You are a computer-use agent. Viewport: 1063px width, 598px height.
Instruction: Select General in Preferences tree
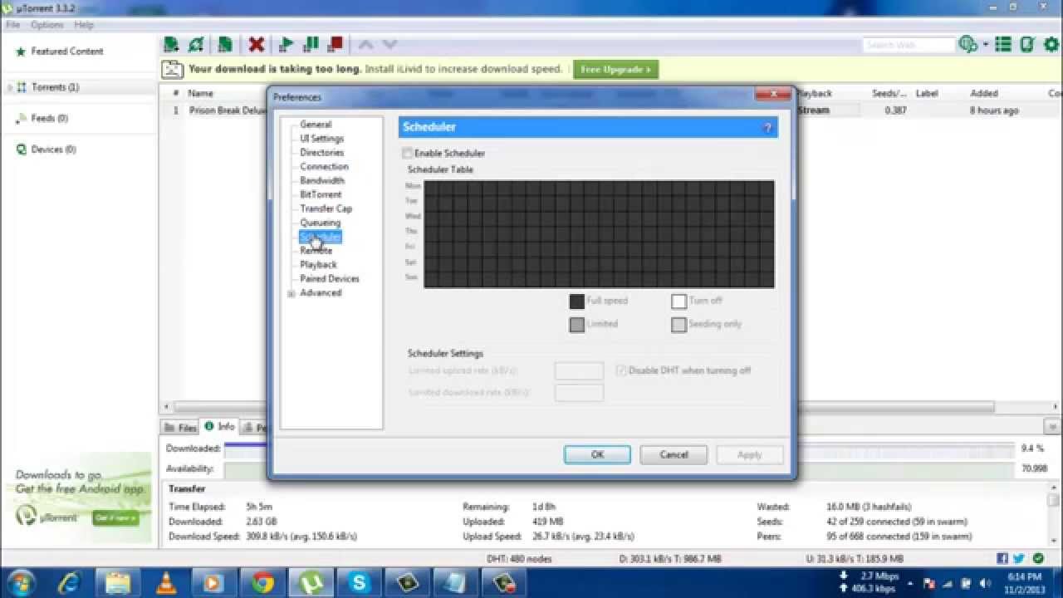(316, 125)
